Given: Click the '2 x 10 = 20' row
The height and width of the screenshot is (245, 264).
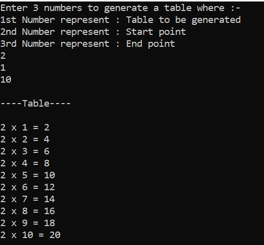Looking at the screenshot, I should point(30,235).
